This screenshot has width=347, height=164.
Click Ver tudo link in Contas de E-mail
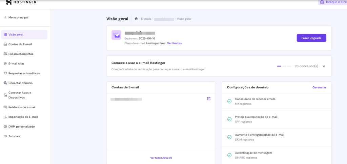point(161,158)
